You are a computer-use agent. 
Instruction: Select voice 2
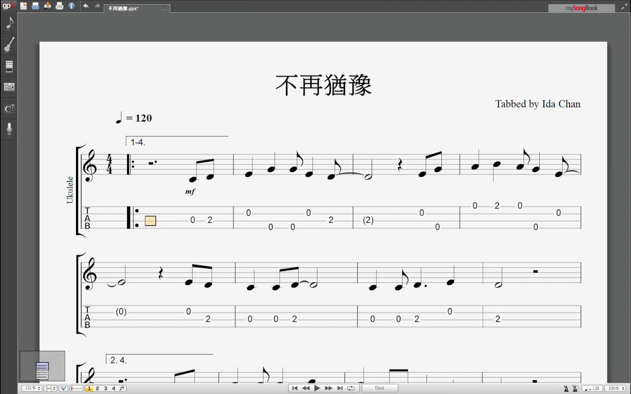[97, 388]
